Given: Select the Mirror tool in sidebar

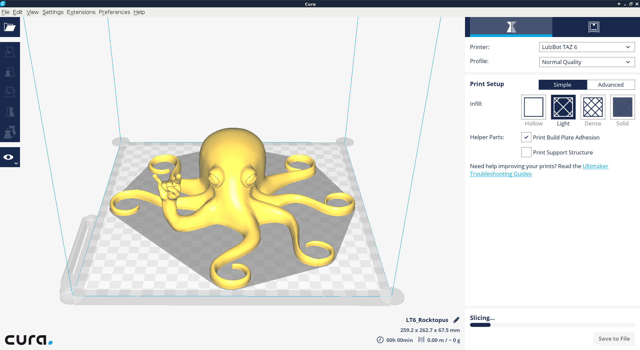Looking at the screenshot, I should [10, 112].
